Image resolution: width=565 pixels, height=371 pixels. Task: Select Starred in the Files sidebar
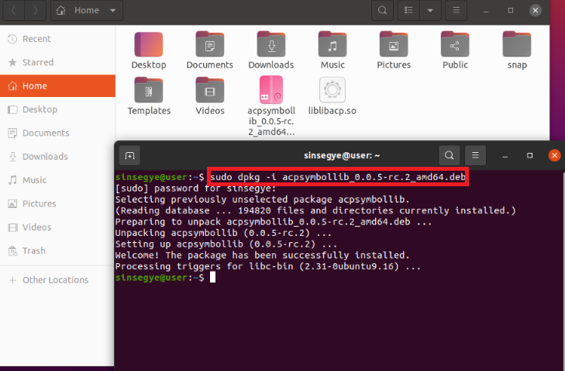pyautogui.click(x=57, y=62)
